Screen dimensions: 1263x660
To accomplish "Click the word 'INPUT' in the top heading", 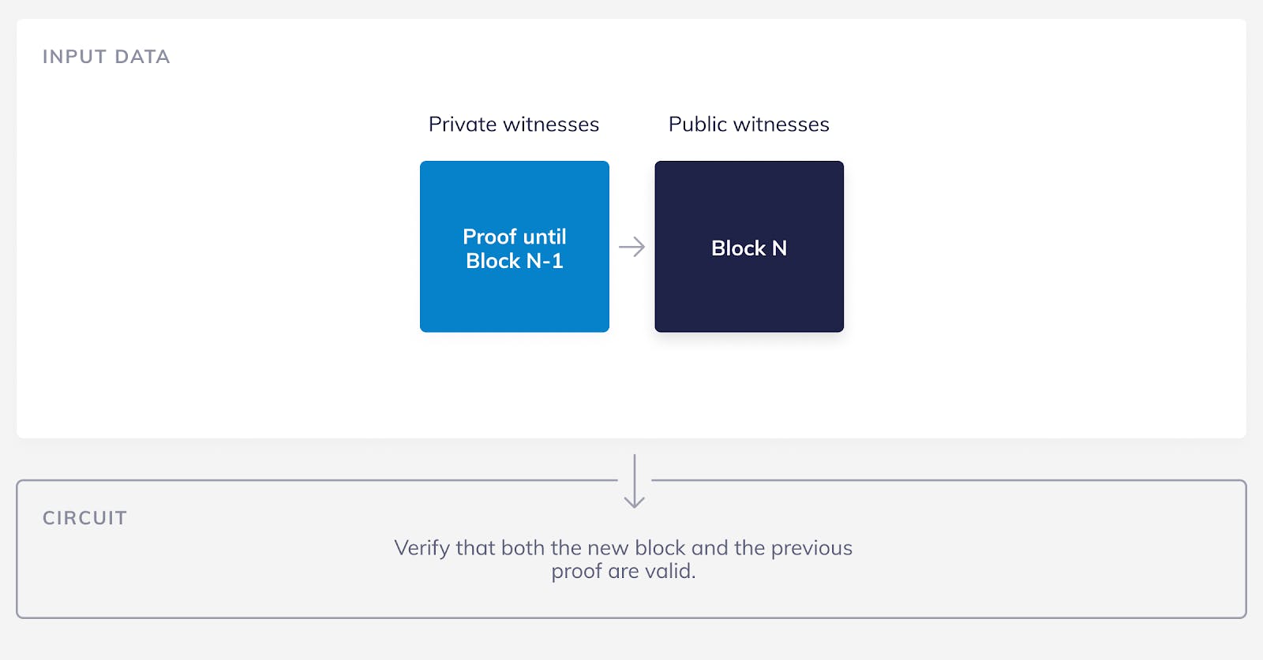I will (74, 57).
